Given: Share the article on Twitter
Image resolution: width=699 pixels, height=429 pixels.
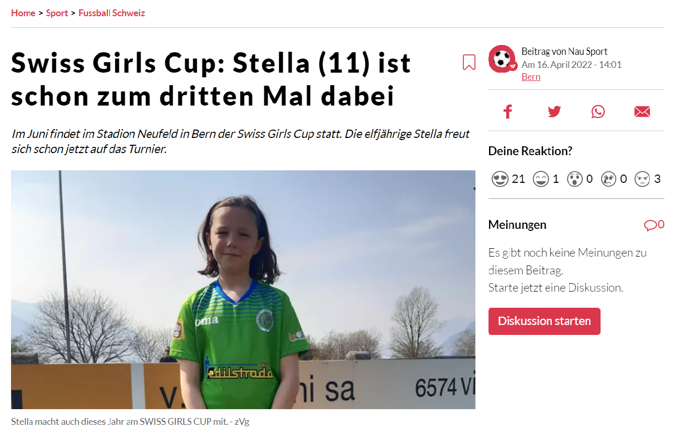Looking at the screenshot, I should [x=554, y=111].
